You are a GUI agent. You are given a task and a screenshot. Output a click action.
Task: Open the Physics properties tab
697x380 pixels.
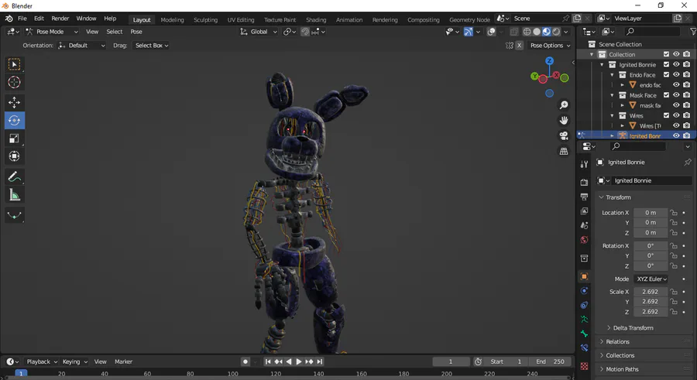584,291
